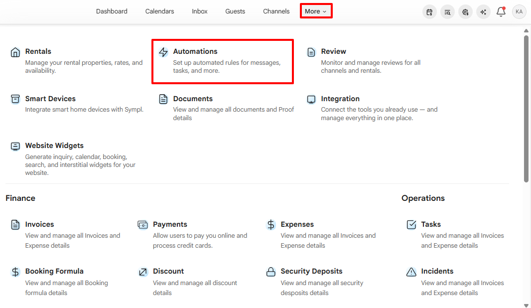Expand the More dropdown menu

click(x=316, y=11)
